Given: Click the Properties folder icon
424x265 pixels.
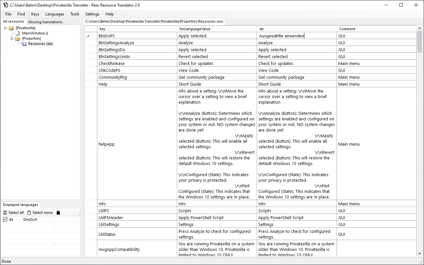Looking at the screenshot, I should [18, 39].
